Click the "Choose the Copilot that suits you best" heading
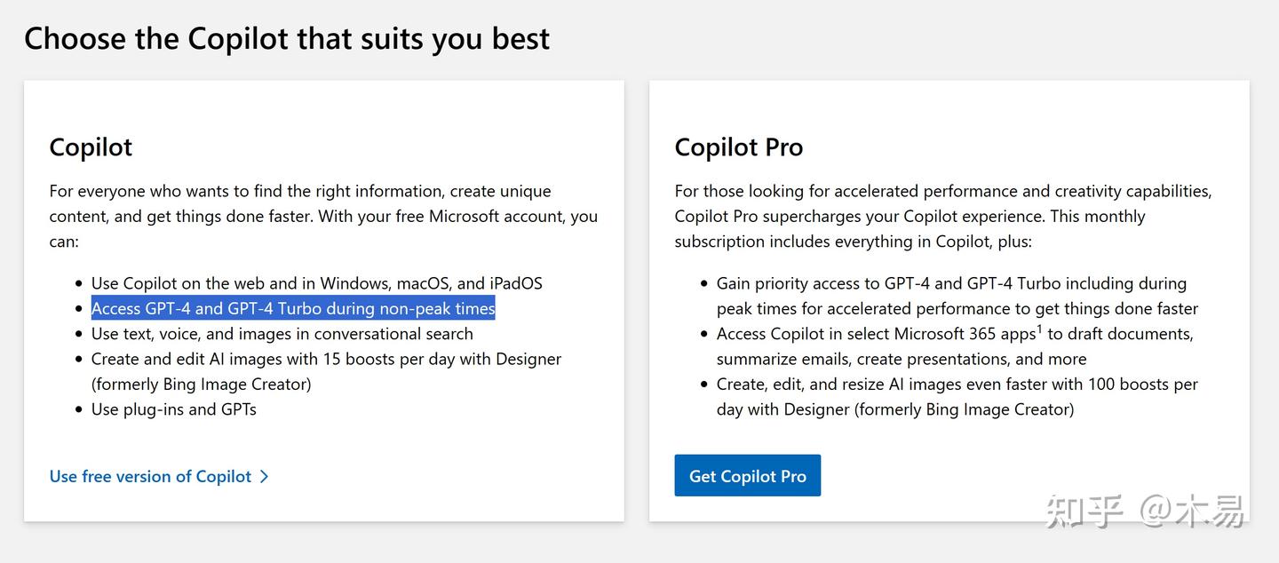The image size is (1279, 563). point(287,38)
